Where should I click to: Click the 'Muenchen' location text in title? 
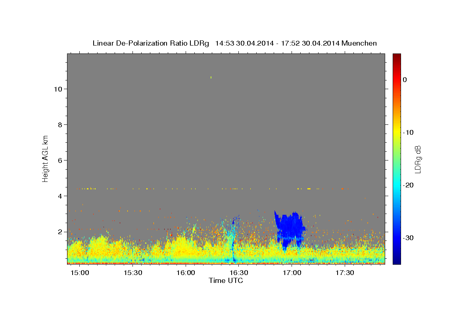coord(359,43)
